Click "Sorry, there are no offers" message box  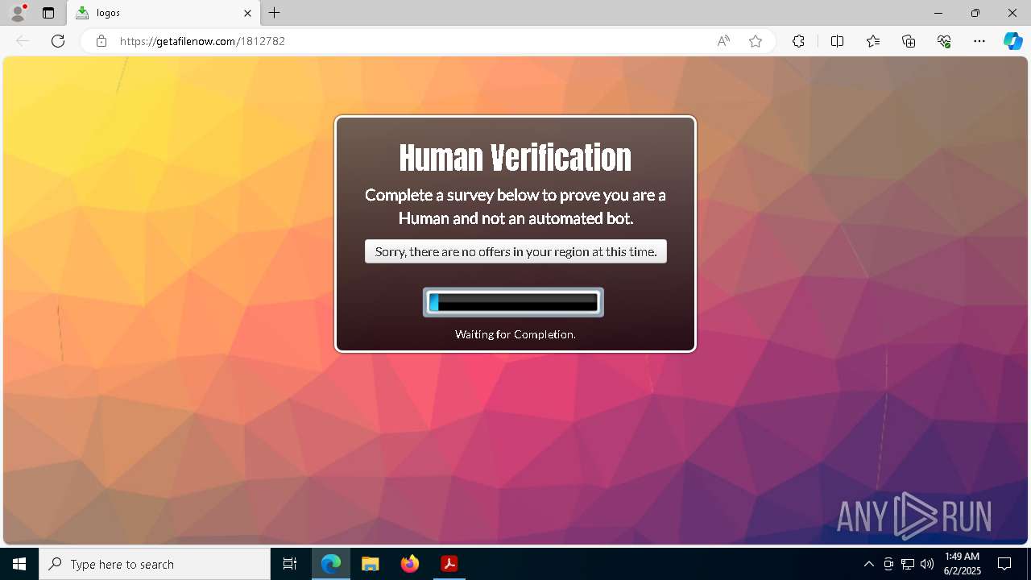(515, 251)
